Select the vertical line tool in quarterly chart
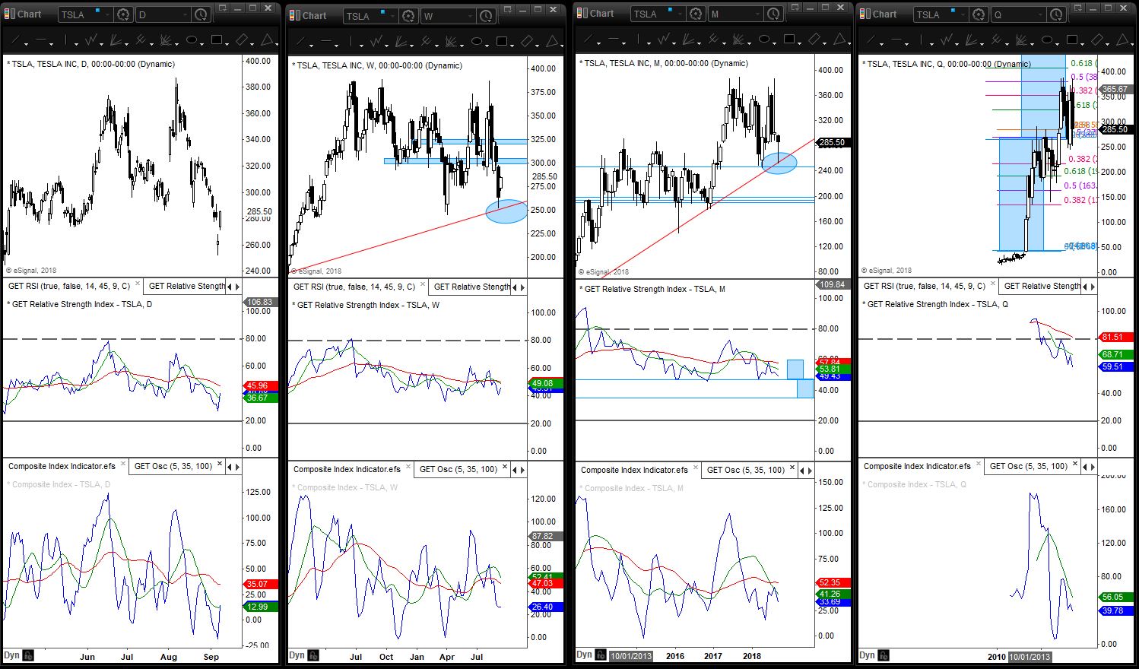 pyautogui.click(x=922, y=40)
